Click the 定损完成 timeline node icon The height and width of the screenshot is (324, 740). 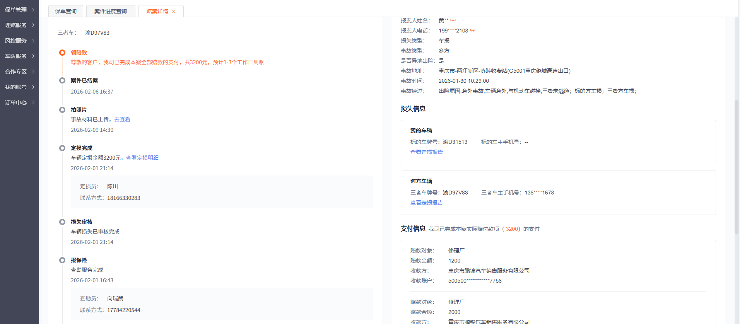[62, 148]
